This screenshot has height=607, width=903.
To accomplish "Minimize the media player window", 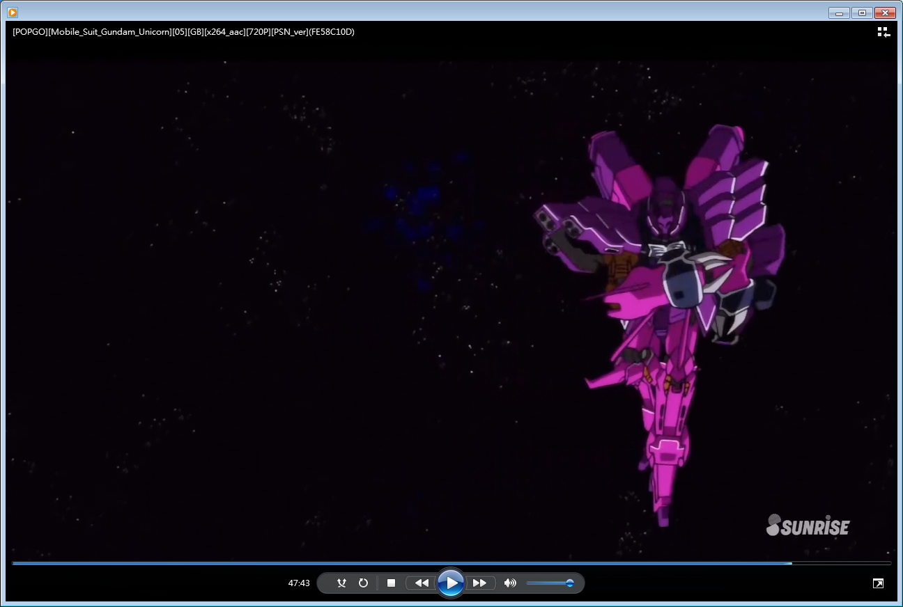I will [839, 13].
